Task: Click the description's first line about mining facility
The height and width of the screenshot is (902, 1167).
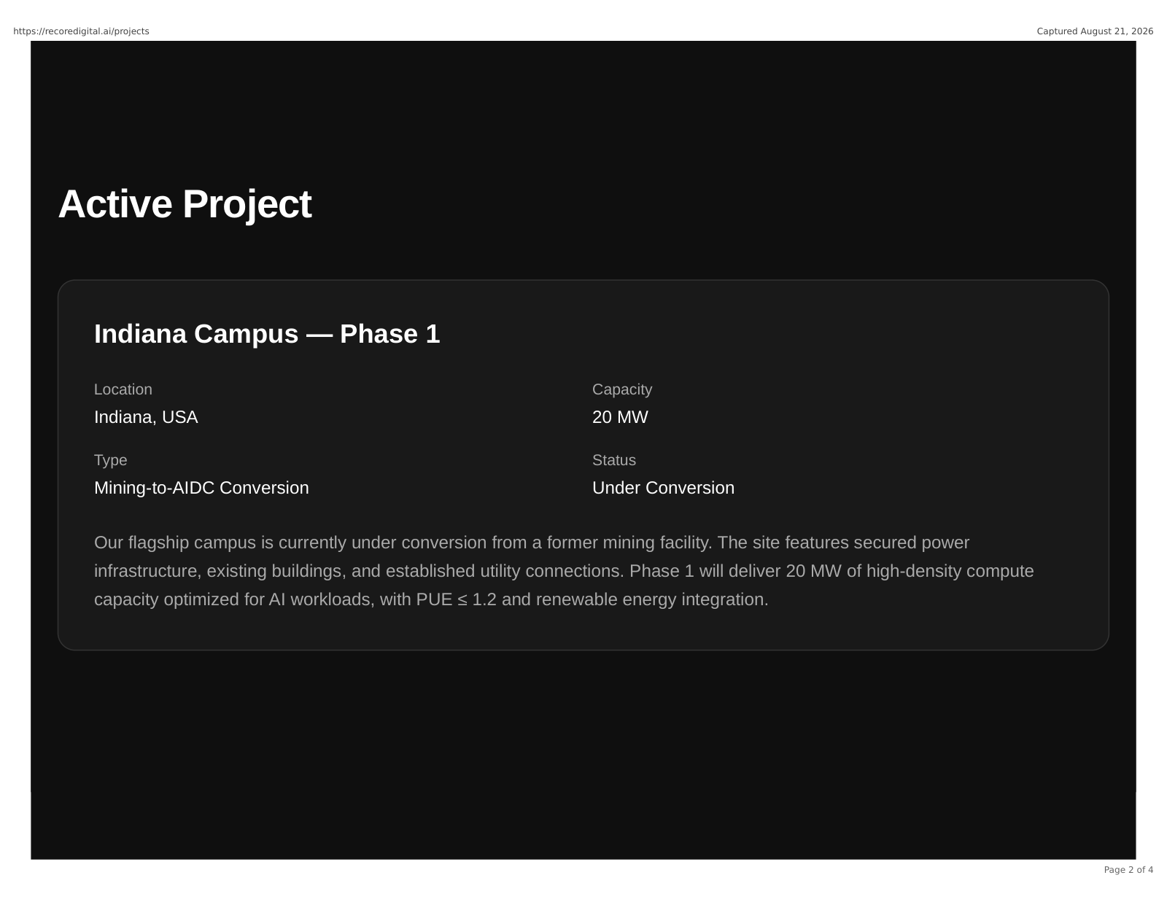Action: (x=532, y=543)
